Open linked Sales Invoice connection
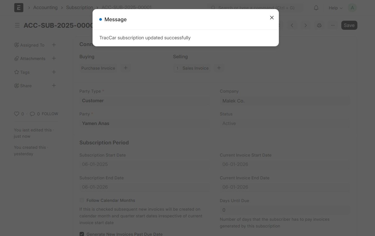This screenshot has height=236, width=375. click(195, 68)
